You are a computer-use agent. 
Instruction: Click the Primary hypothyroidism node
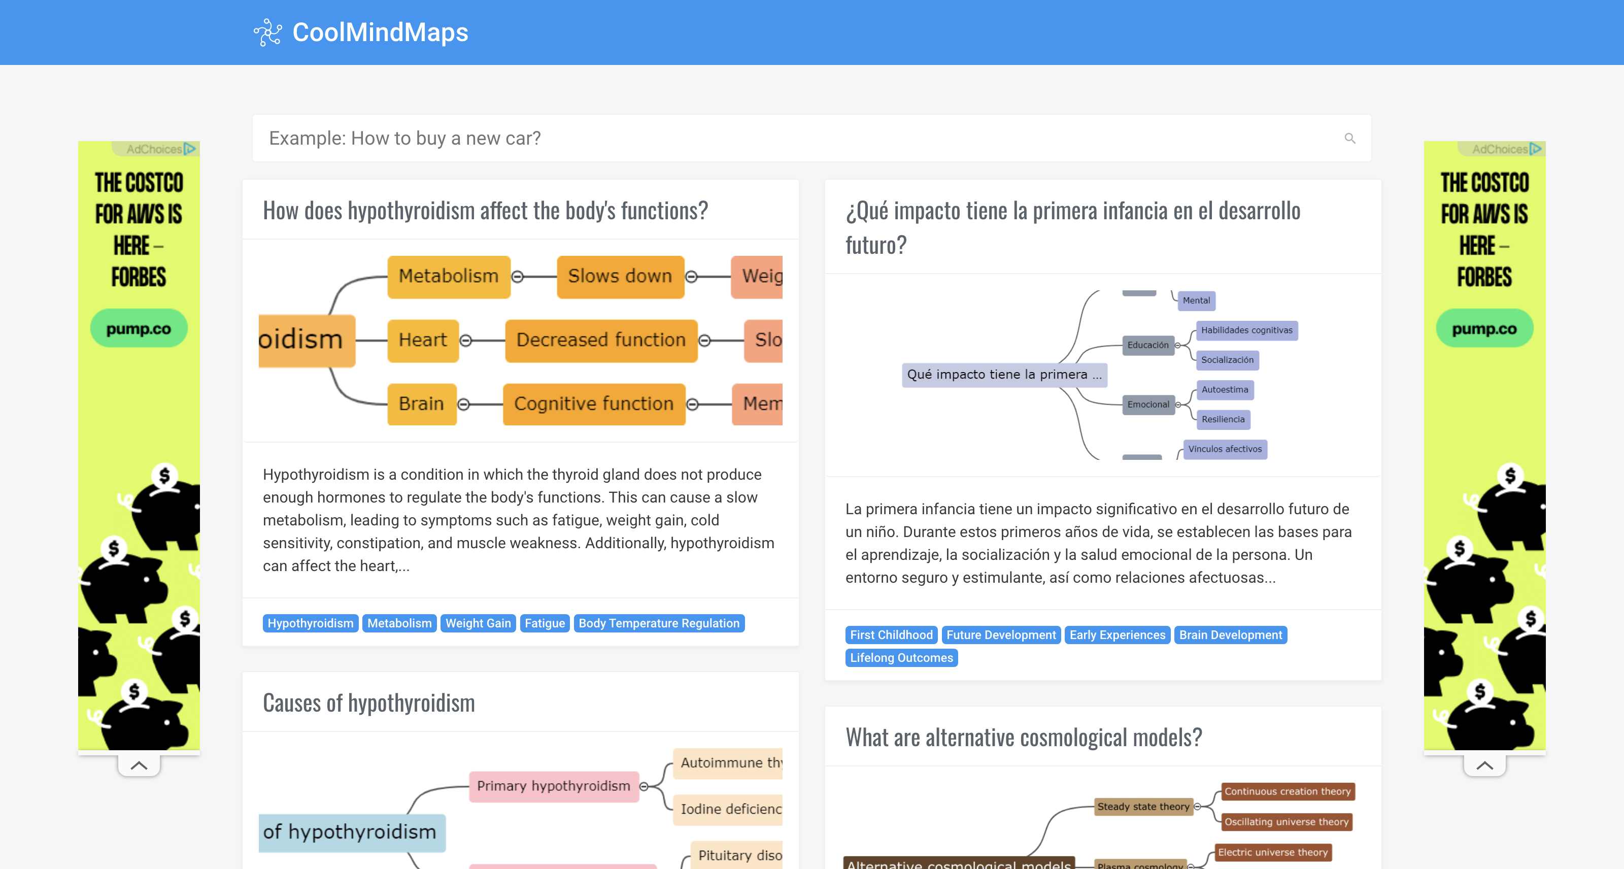554,786
